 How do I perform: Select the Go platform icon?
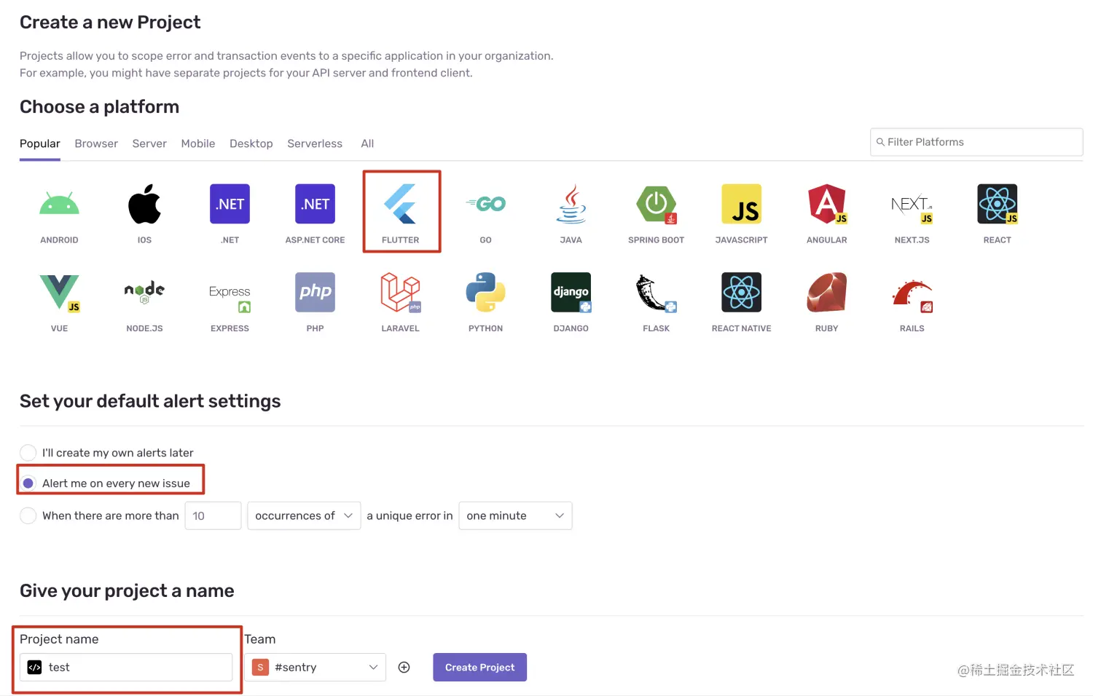(x=486, y=205)
